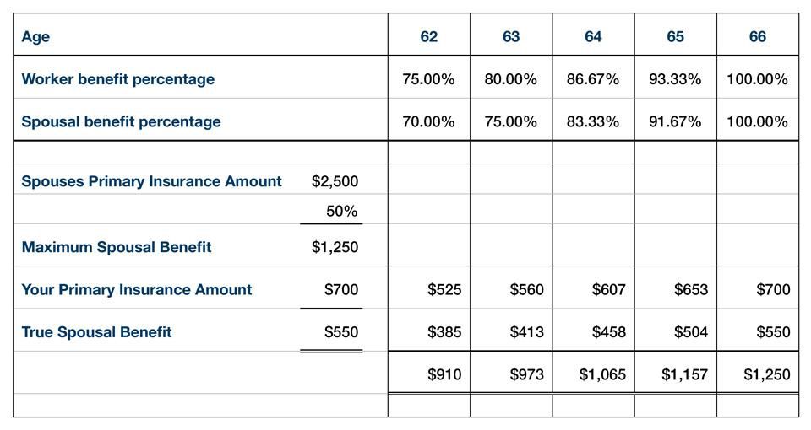Select the Maximum Spousal Benefit label
Screen dimensions: 811x430
click(117, 247)
